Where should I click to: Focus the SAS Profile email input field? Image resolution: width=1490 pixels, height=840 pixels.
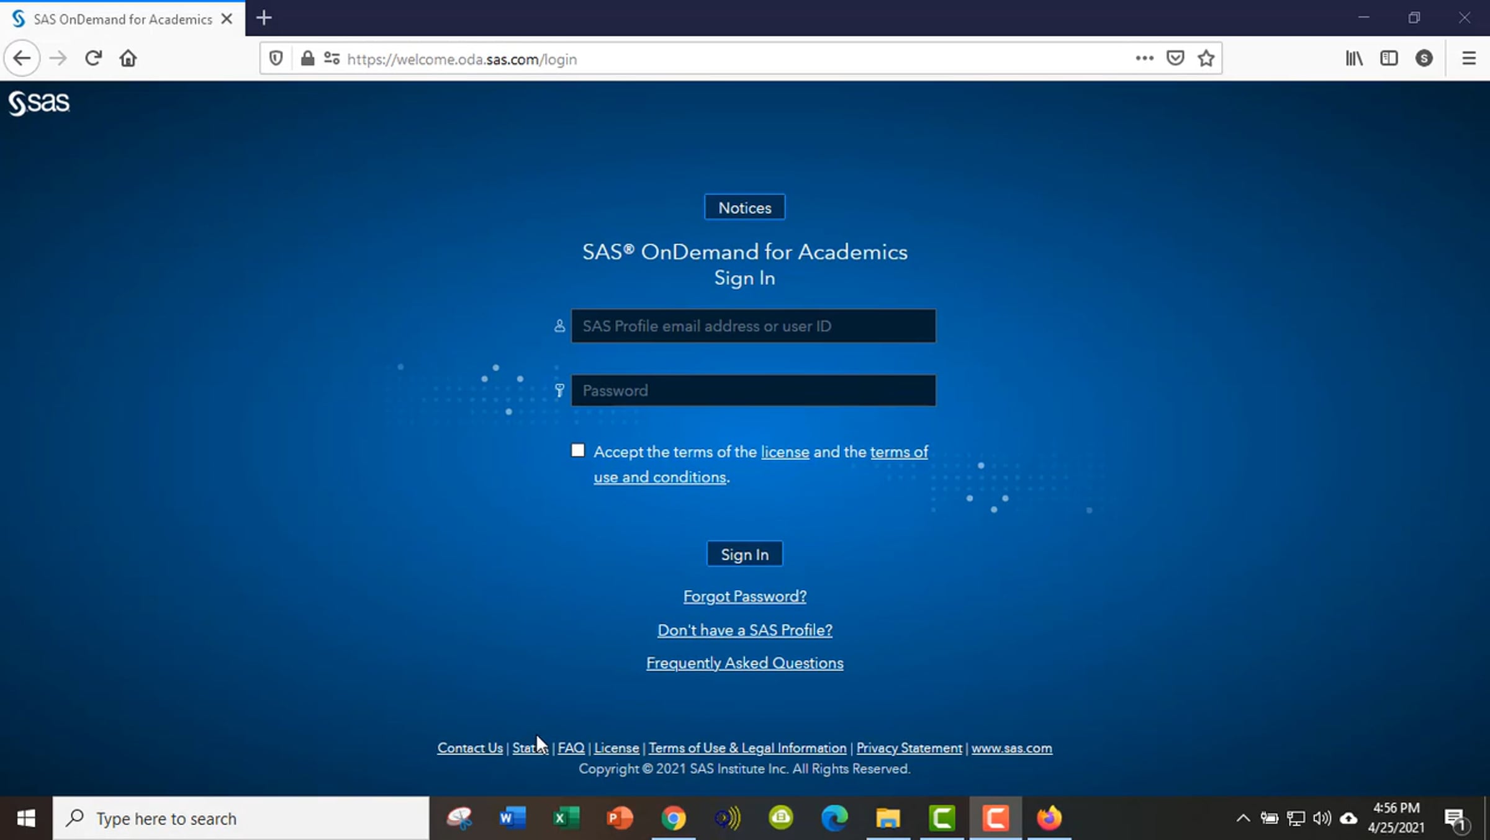click(753, 326)
